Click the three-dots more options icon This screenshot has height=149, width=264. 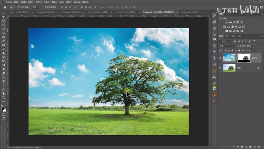point(102,7)
